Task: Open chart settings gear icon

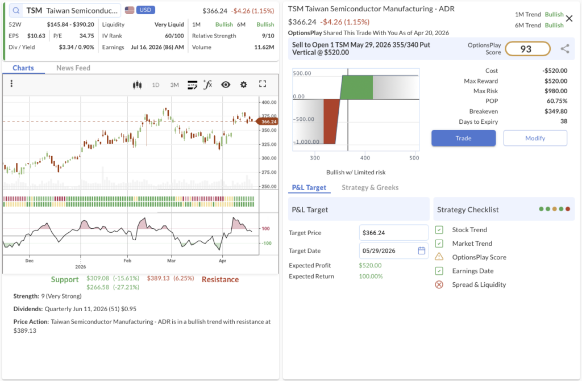Action: 244,85
